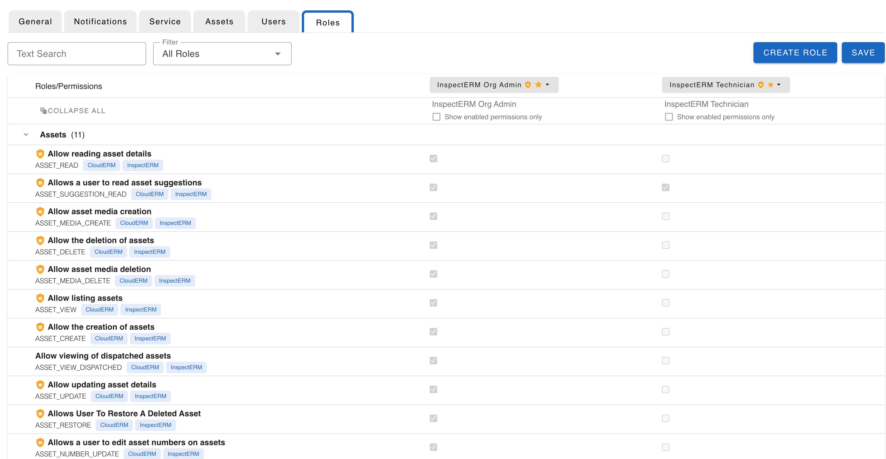Screen dimensions: 886x459
Task: Switch to the Notifications tab
Action: click(x=100, y=22)
